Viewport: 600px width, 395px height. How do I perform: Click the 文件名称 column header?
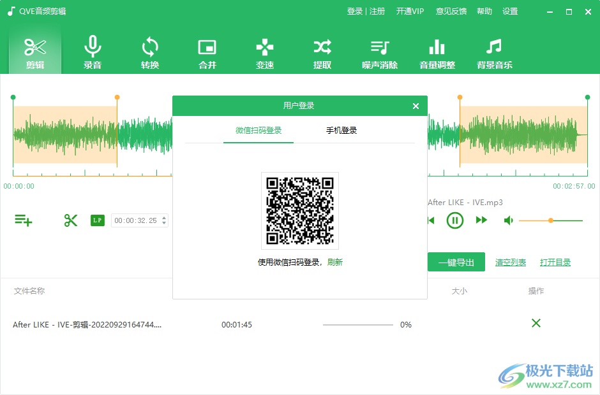click(29, 291)
